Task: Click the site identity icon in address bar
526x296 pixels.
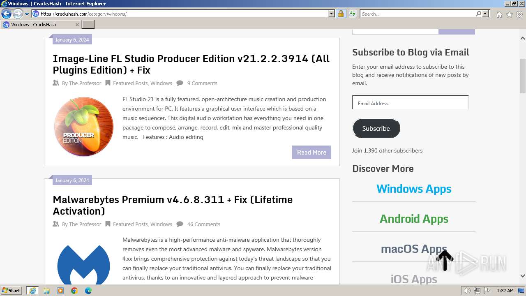Action: coord(36,14)
